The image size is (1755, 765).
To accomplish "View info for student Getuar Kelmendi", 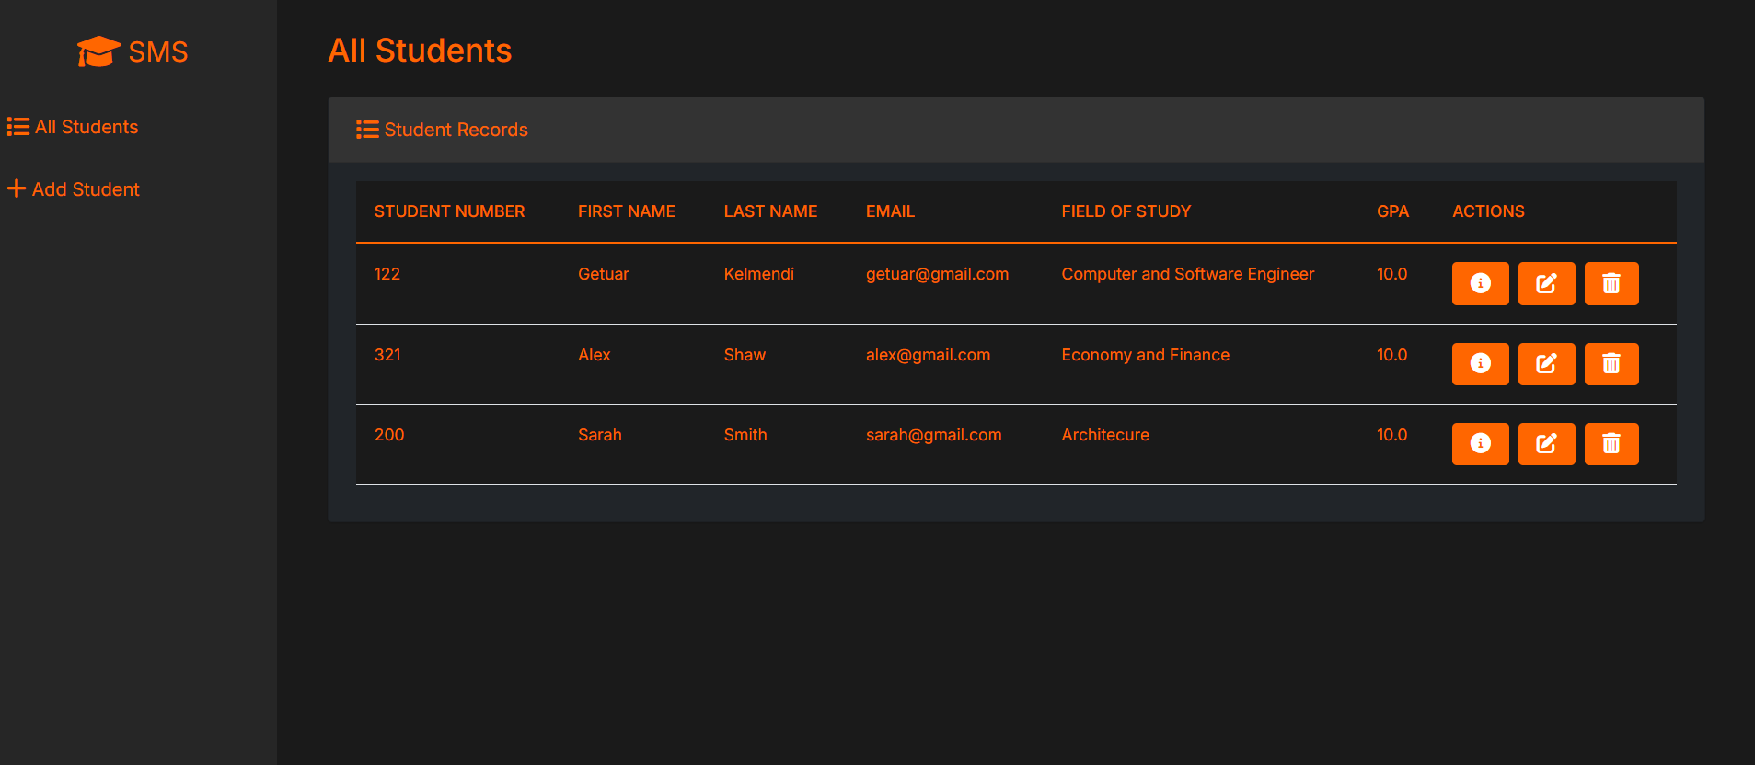I will pos(1480,283).
